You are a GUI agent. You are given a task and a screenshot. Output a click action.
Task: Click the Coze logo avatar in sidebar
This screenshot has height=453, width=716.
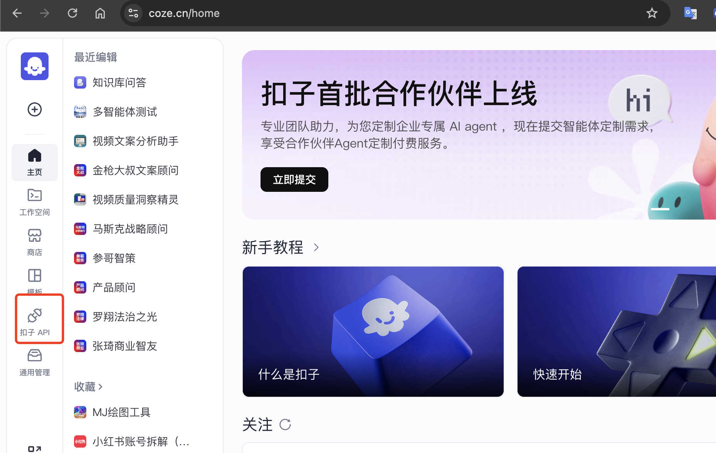pos(34,66)
